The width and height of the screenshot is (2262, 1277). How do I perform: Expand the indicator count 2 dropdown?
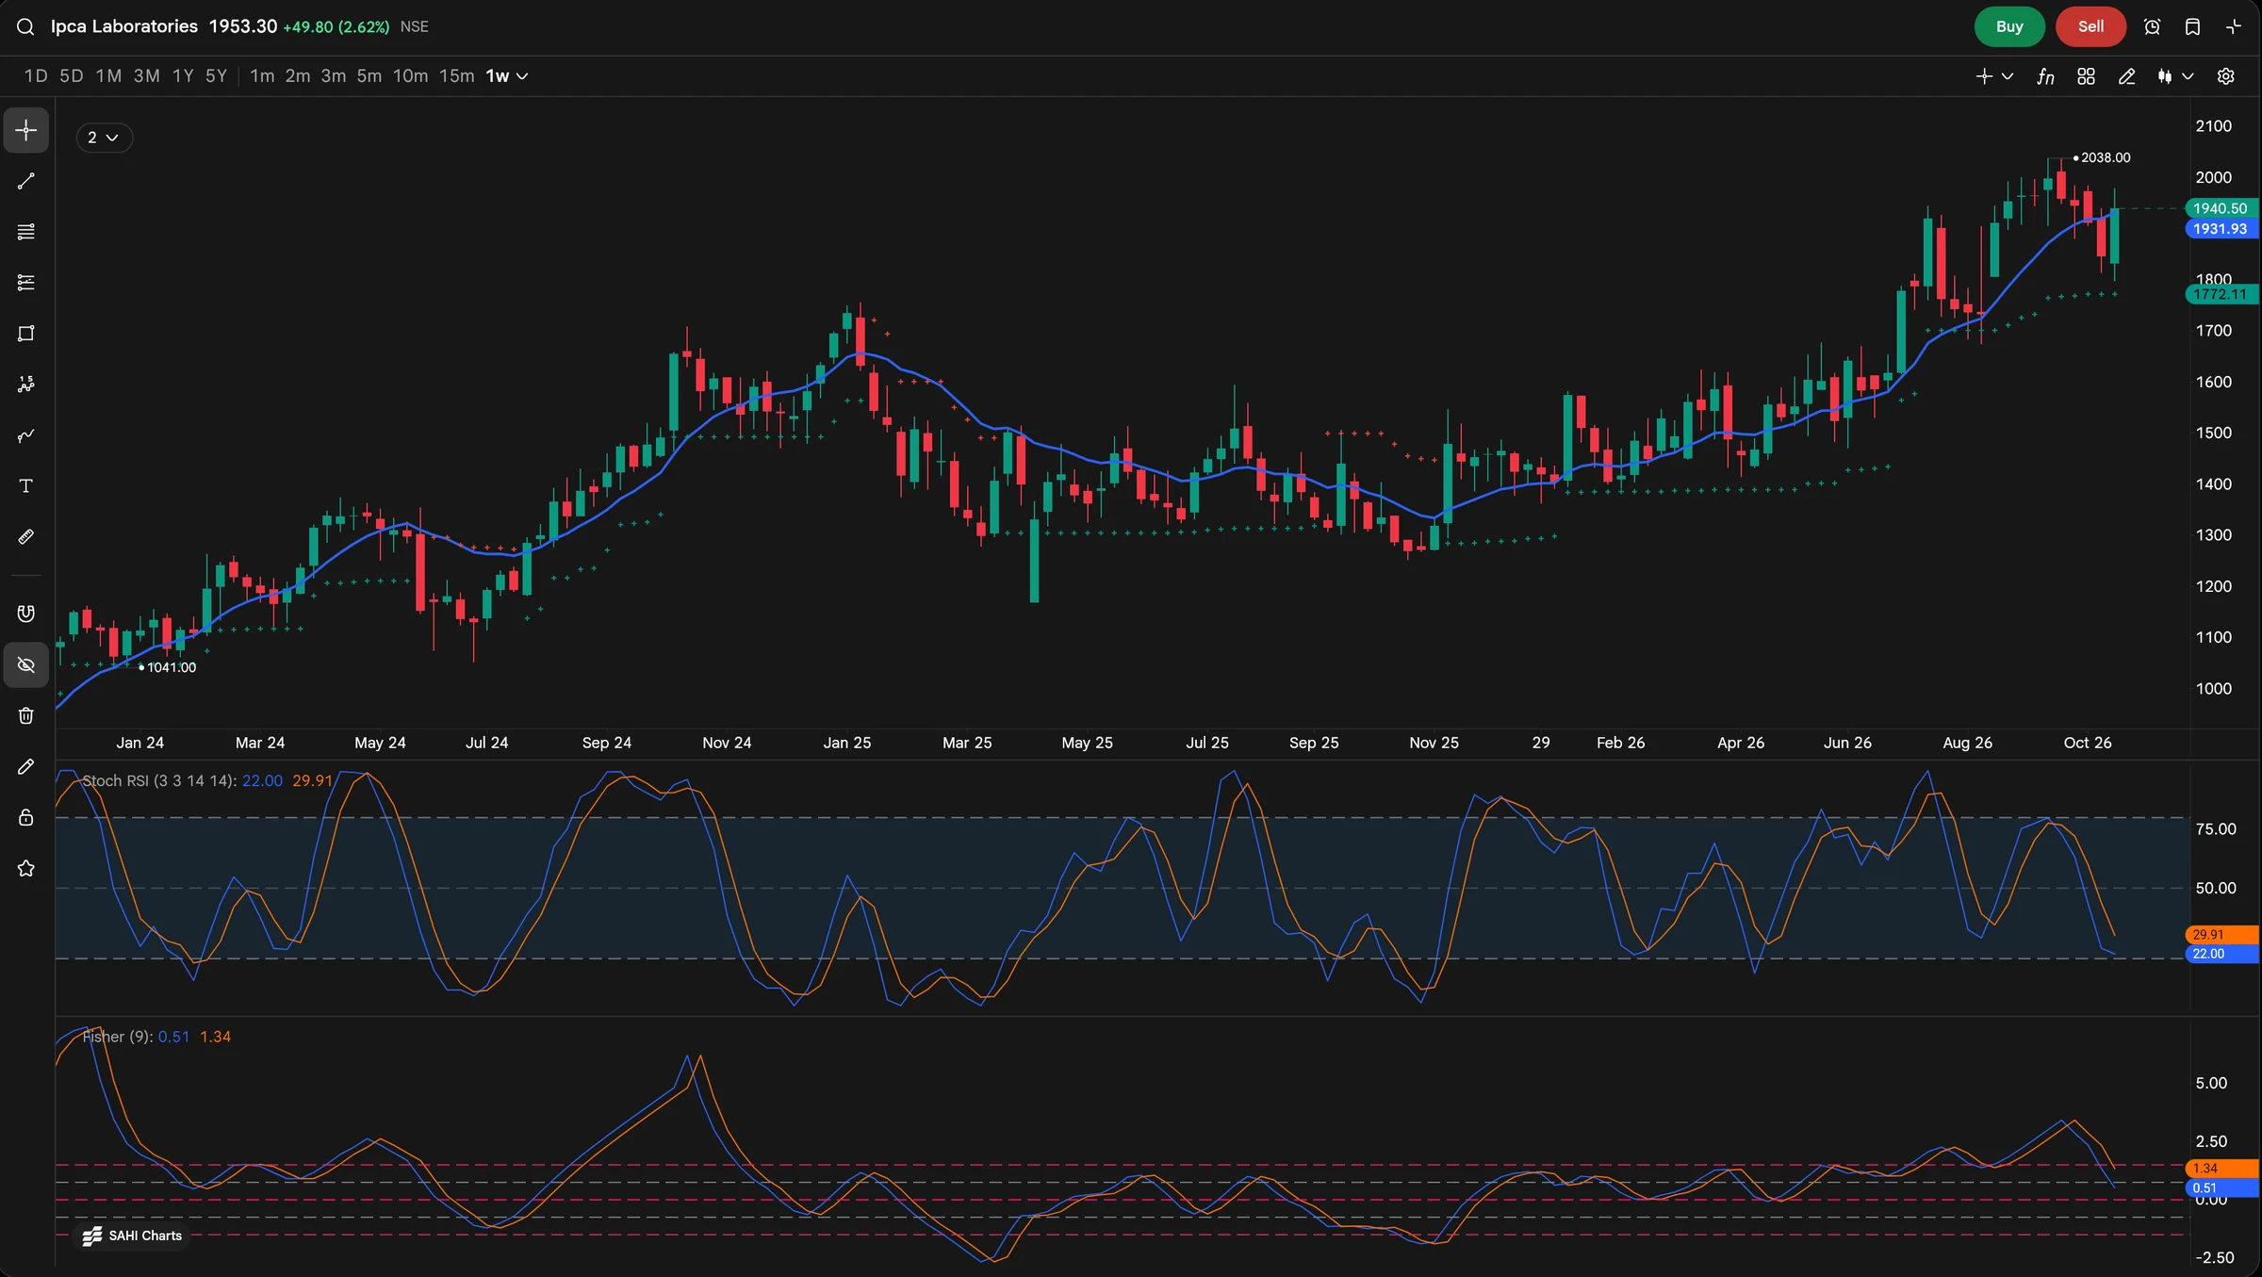(104, 138)
